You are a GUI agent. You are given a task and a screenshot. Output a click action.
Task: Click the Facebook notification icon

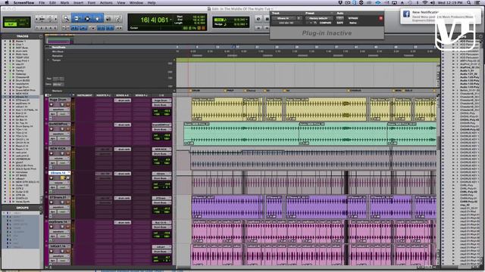406,14
